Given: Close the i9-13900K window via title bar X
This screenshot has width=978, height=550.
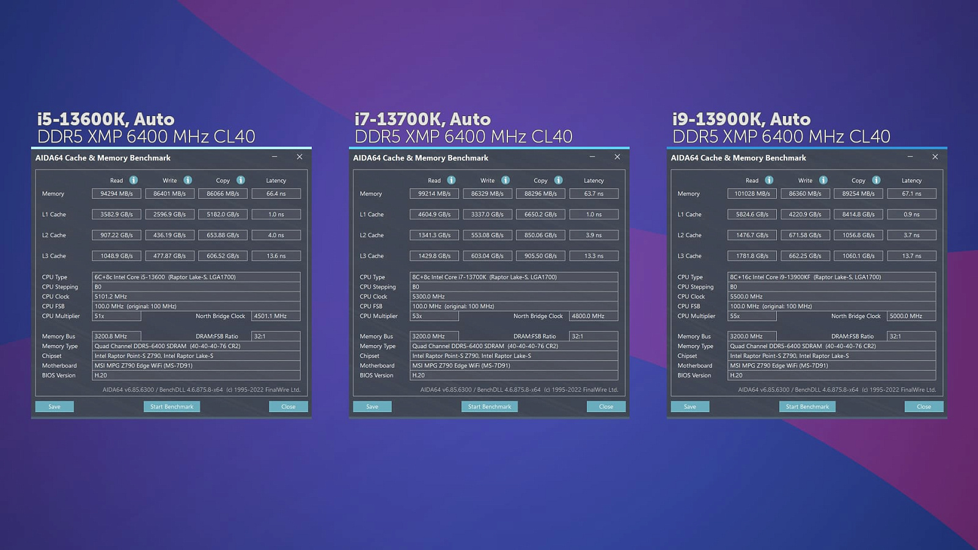Looking at the screenshot, I should [x=935, y=157].
